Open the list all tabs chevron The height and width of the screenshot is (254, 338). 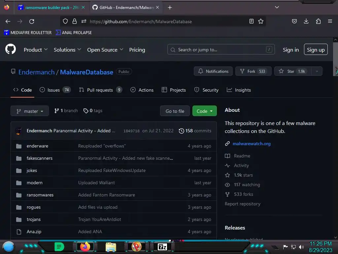coord(277,7)
